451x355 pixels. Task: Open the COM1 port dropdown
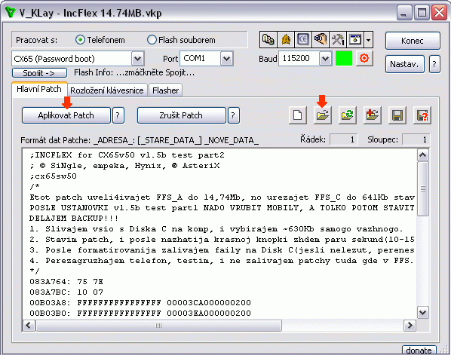coord(227,59)
